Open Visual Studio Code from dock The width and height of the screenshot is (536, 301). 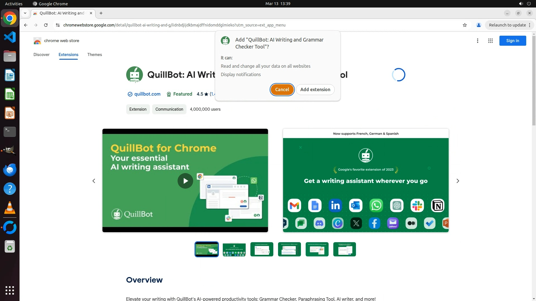pyautogui.click(x=10, y=37)
